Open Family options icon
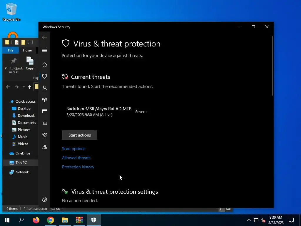301x226 pixels. click(45, 147)
